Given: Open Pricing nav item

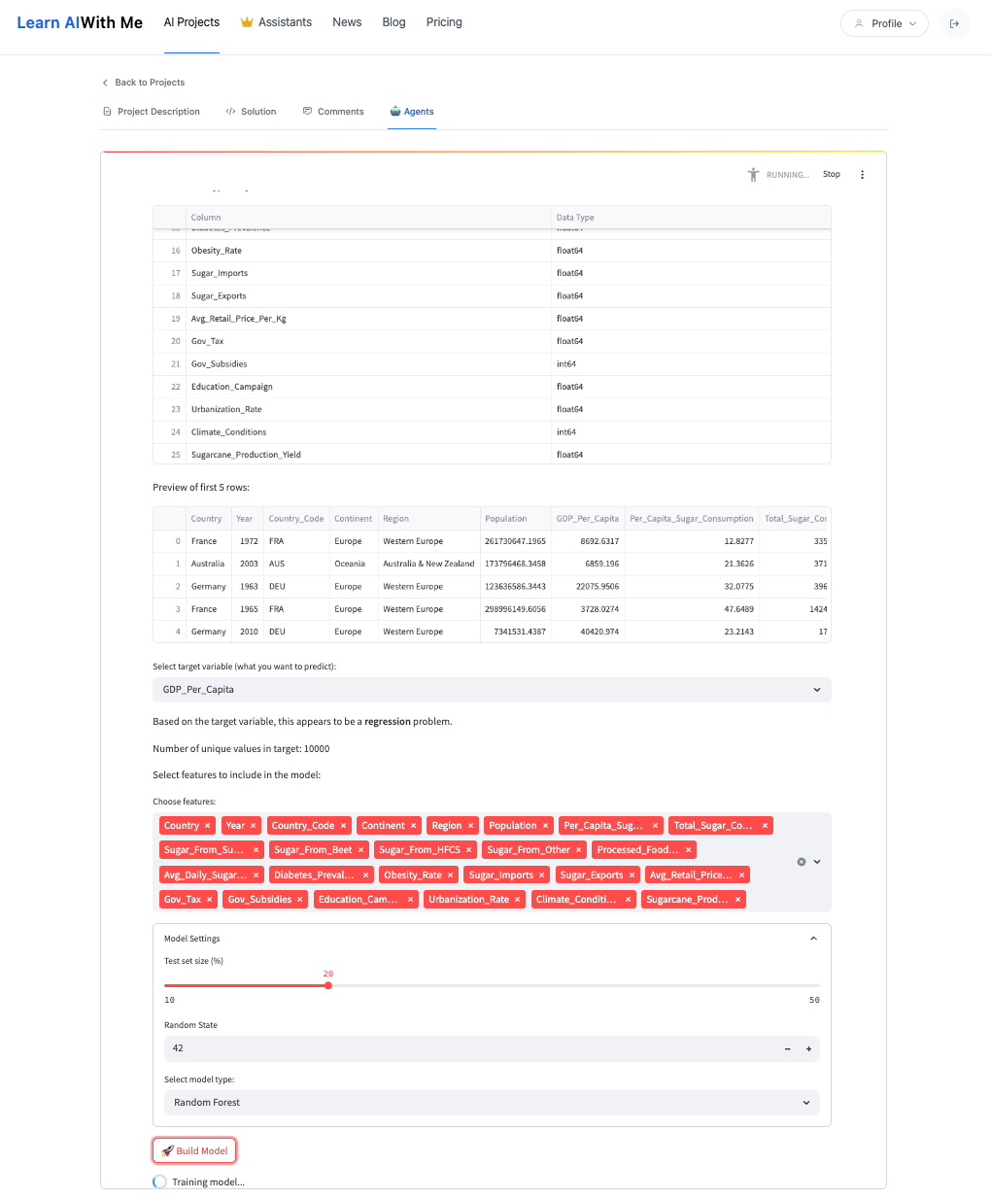Looking at the screenshot, I should pyautogui.click(x=444, y=22).
